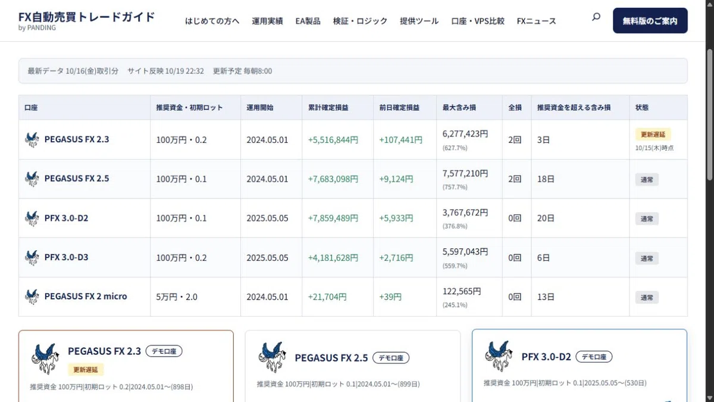Click the 推奨資金を超える含み損 column header
This screenshot has height=402, width=714.
click(x=574, y=108)
